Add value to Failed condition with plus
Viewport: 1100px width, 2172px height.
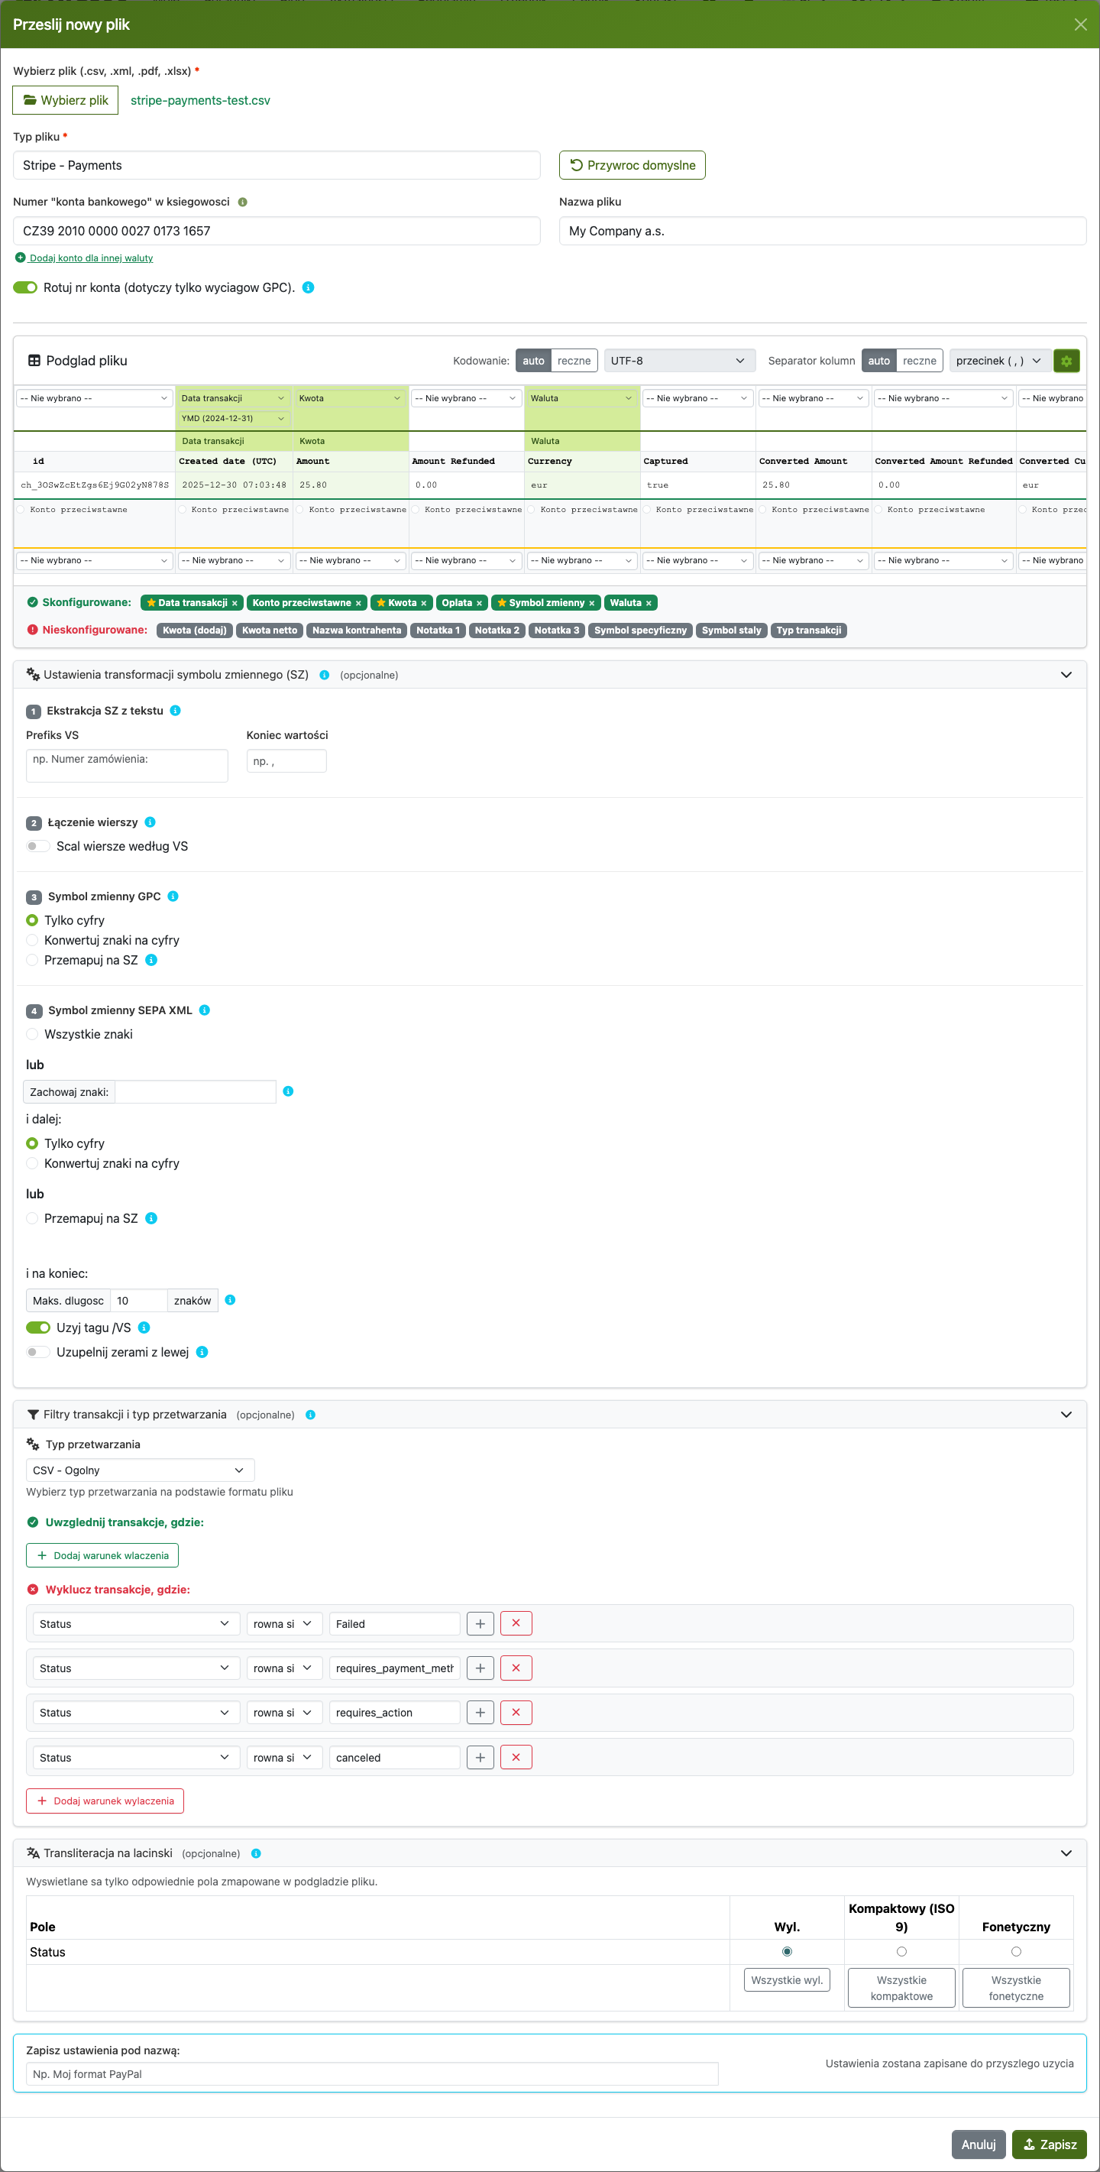tap(480, 1623)
